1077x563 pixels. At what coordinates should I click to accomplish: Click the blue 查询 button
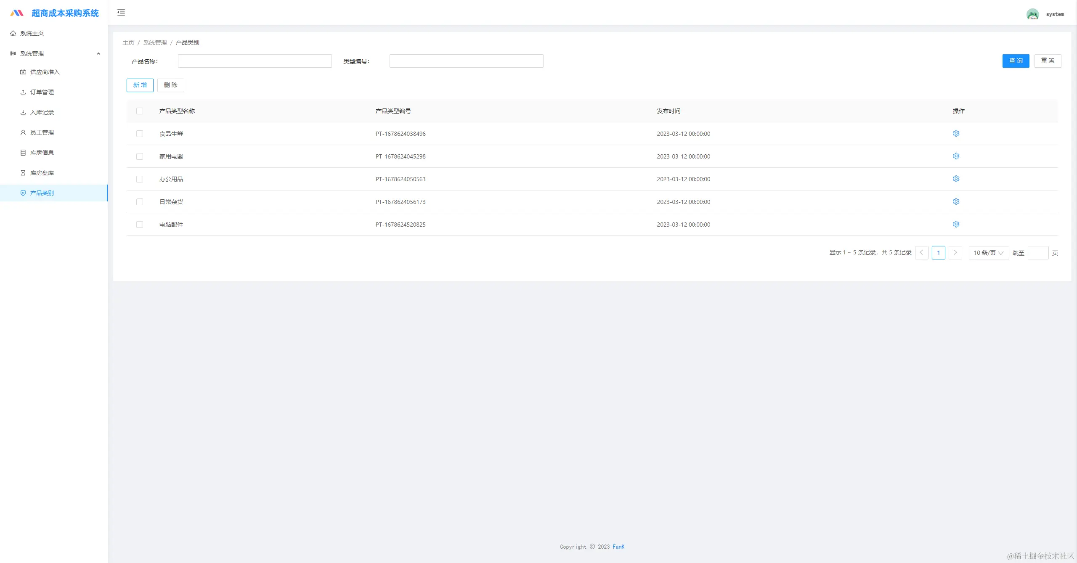[x=1015, y=61]
